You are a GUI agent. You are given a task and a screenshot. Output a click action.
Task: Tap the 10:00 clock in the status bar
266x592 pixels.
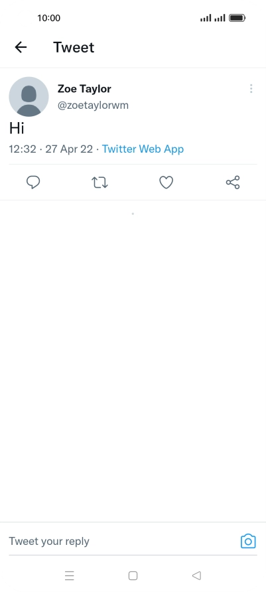pyautogui.click(x=48, y=18)
